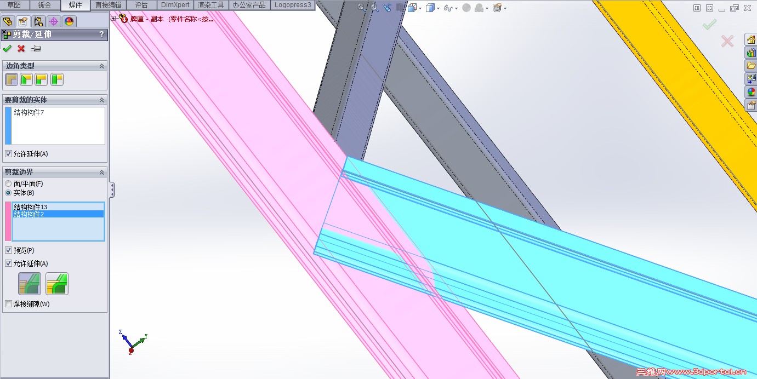The image size is (757, 379).
Task: Click the Zoom to Fit tool
Action: [x=362, y=8]
